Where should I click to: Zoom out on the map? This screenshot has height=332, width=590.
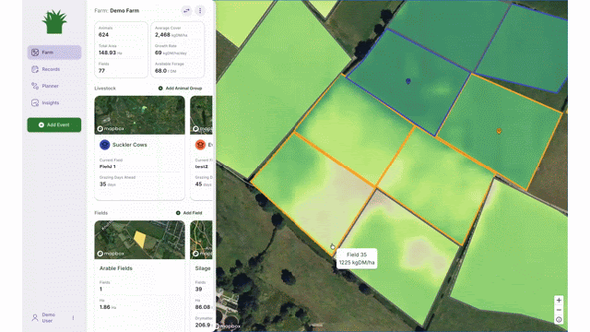click(x=559, y=310)
